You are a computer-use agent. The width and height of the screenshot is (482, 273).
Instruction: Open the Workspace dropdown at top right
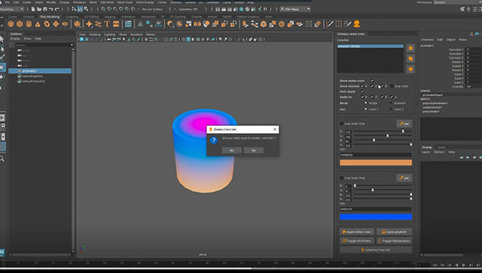pos(457,2)
